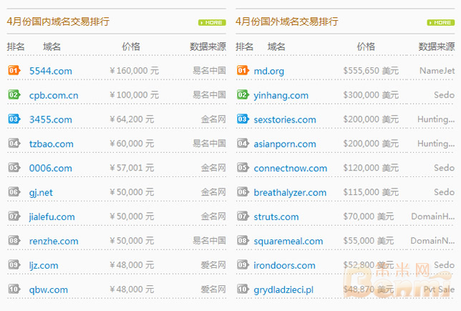461x311 pixels.
Task: Click the 02 rank badge beside cpb.com.cn
Action: (14, 95)
